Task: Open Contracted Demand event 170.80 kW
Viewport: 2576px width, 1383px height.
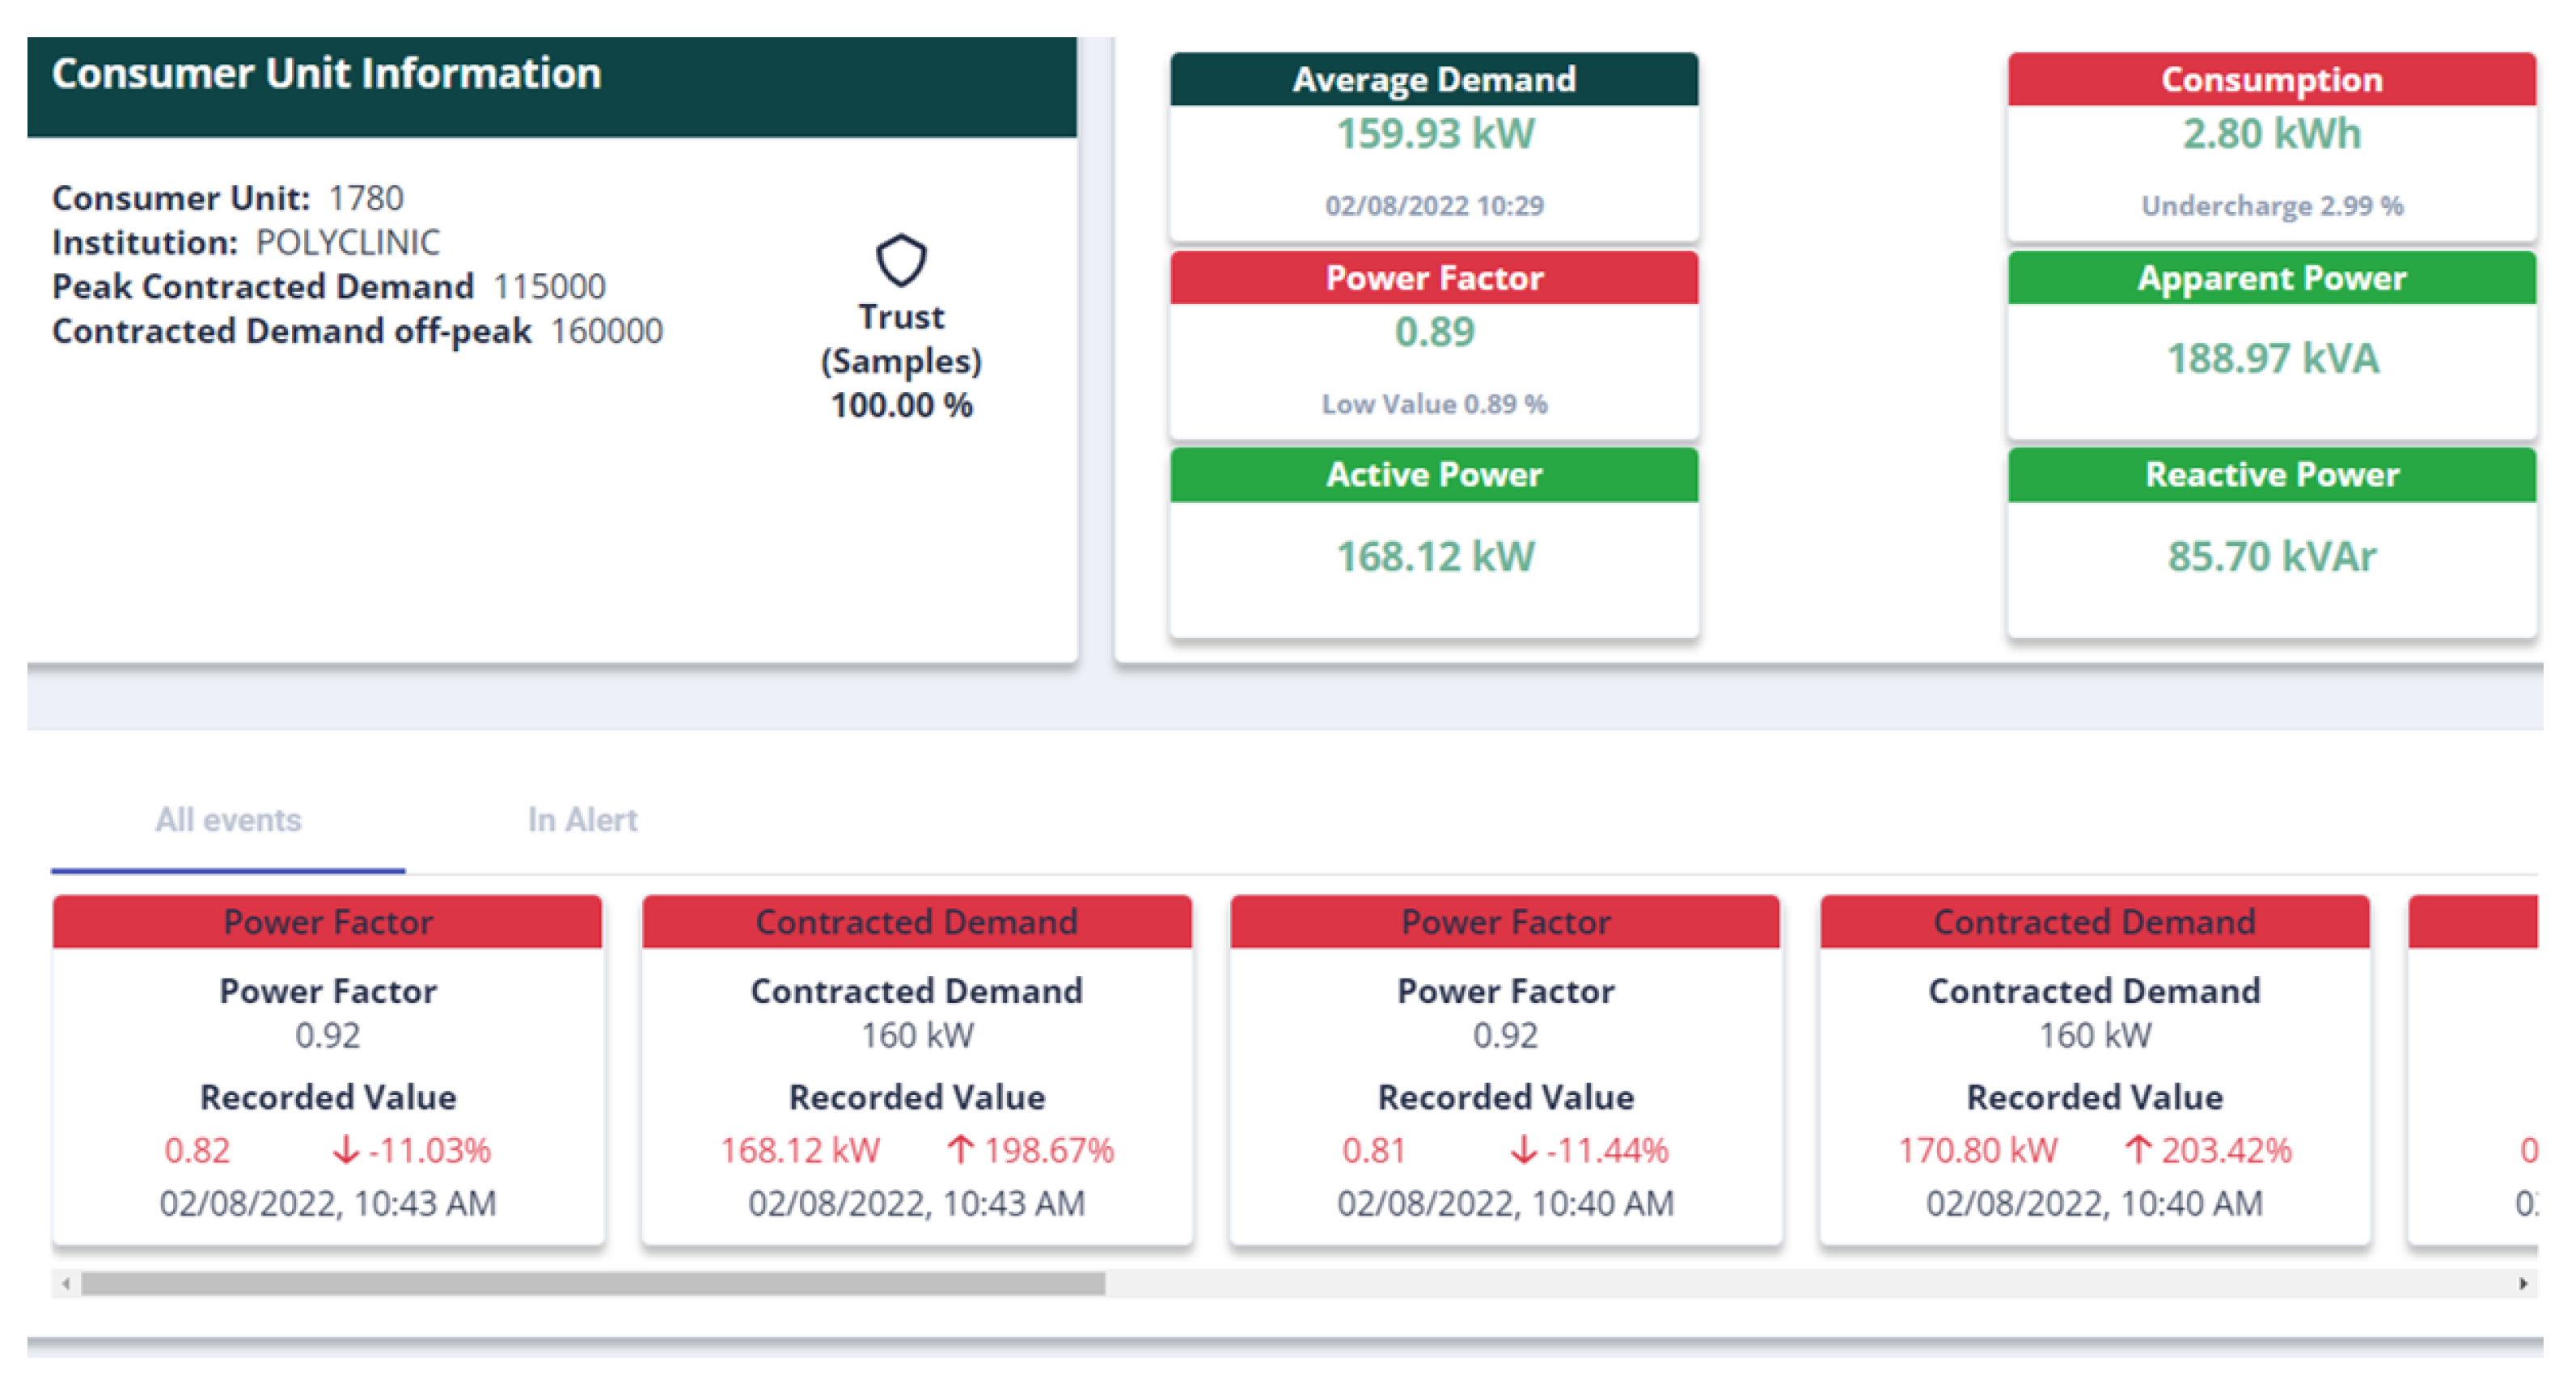Action: click(2094, 1070)
